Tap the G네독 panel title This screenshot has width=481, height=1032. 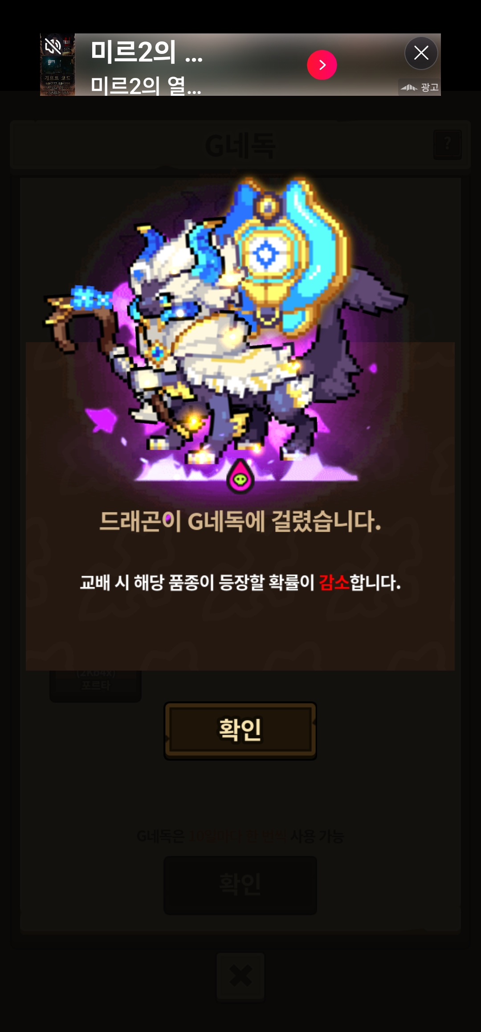pyautogui.click(x=240, y=146)
